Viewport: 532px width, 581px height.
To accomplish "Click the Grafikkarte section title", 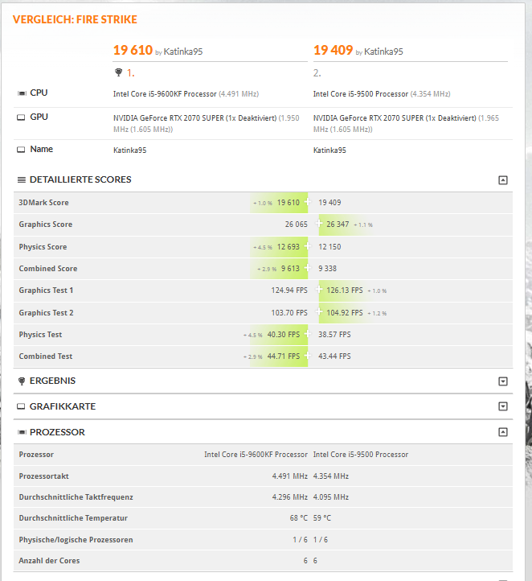I will [x=63, y=406].
